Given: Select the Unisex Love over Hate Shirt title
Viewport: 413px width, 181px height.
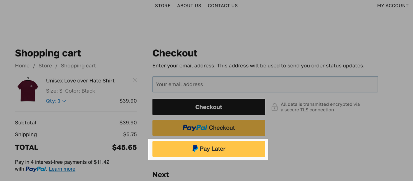Looking at the screenshot, I should click(x=80, y=80).
